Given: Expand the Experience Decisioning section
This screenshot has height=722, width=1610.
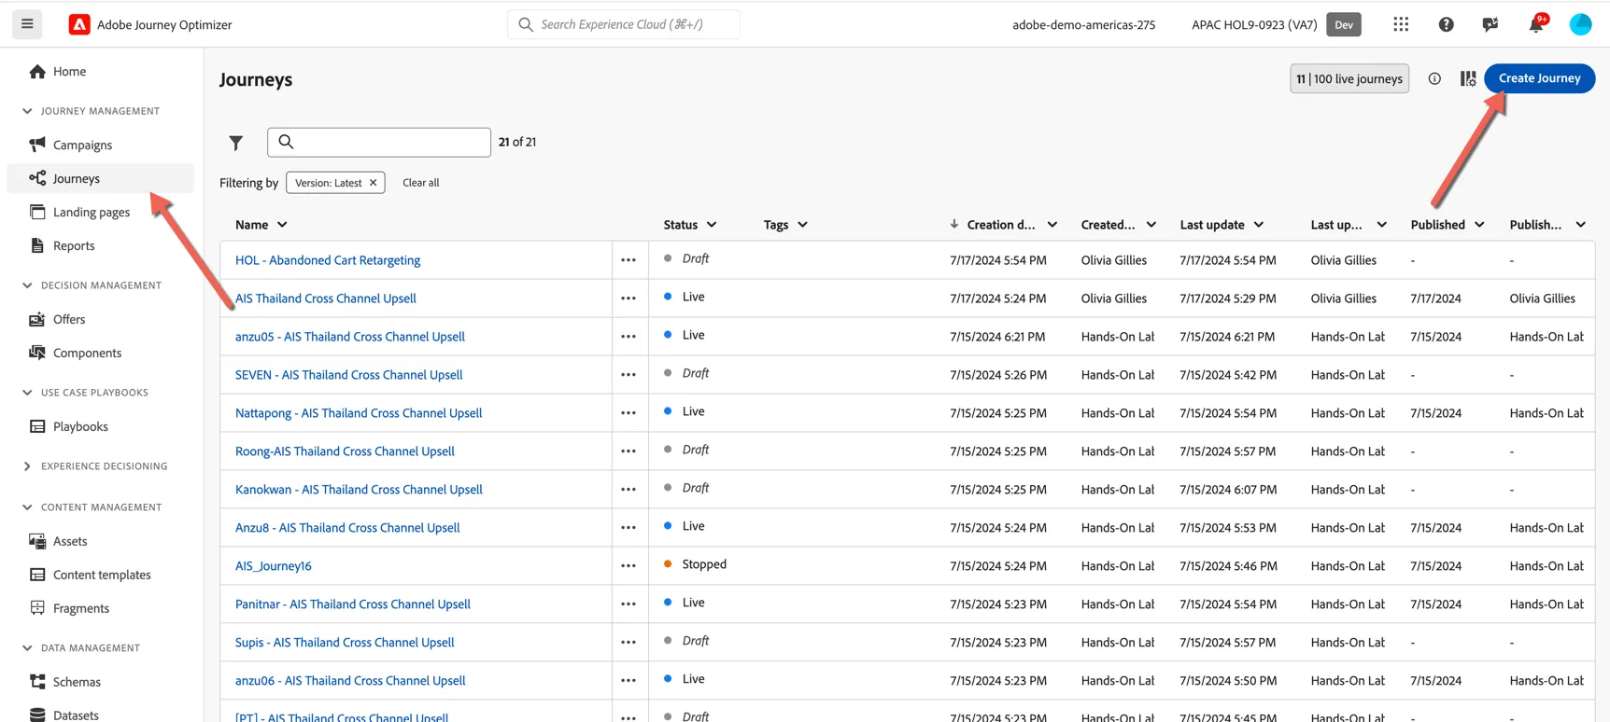Looking at the screenshot, I should 27,466.
